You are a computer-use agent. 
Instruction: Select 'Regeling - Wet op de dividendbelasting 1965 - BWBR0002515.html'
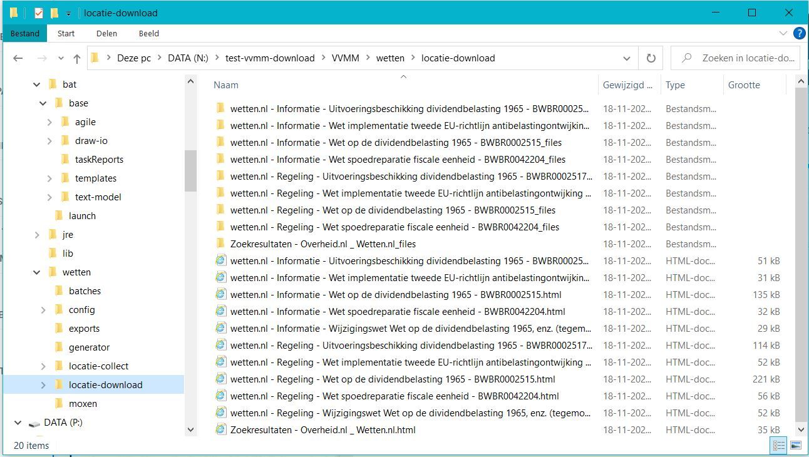(393, 379)
